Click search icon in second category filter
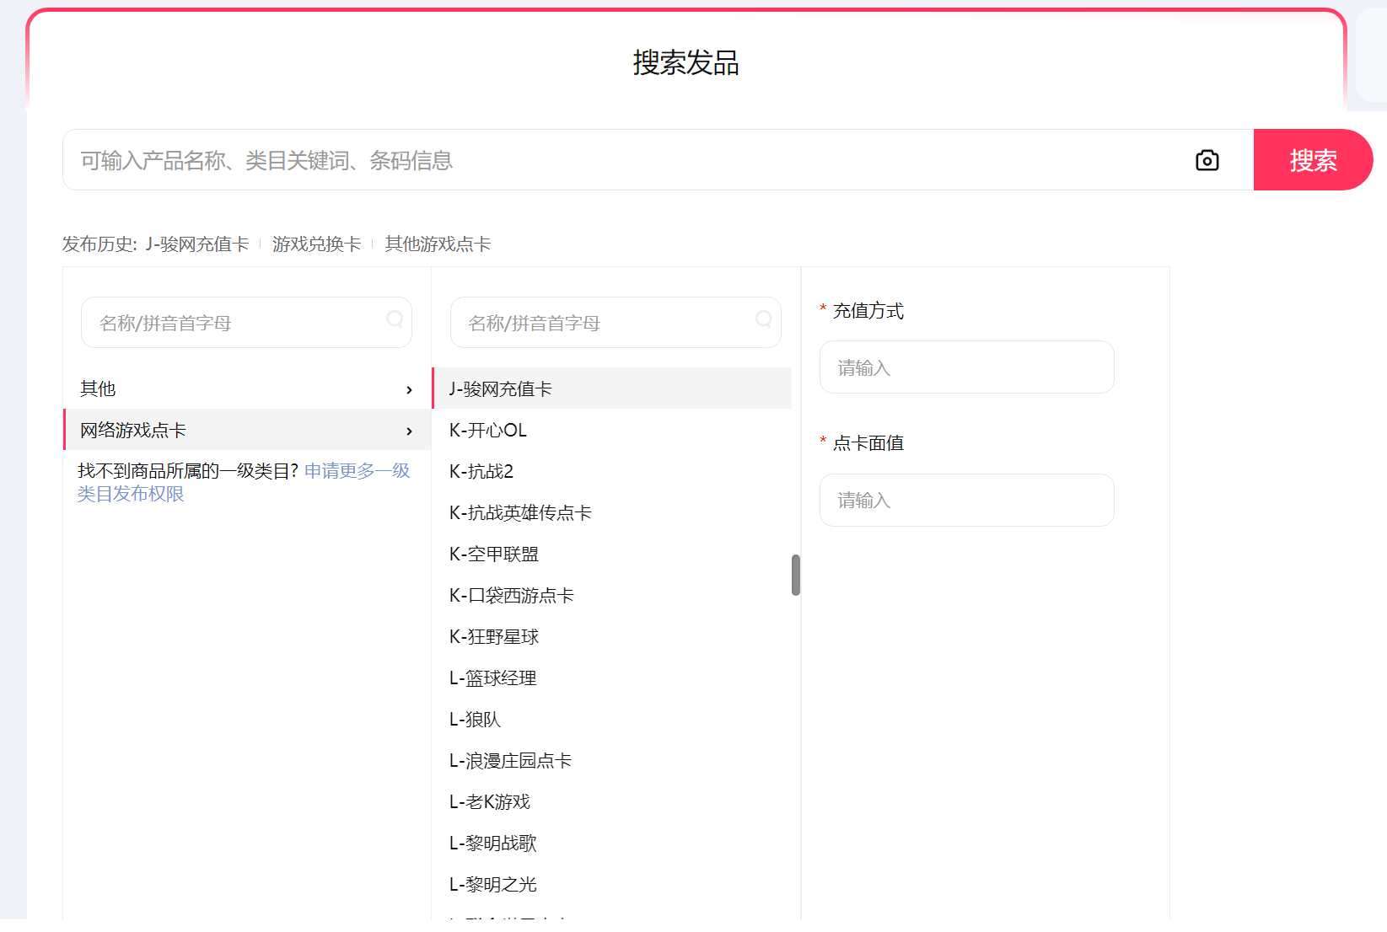The image size is (1387, 932). click(764, 319)
